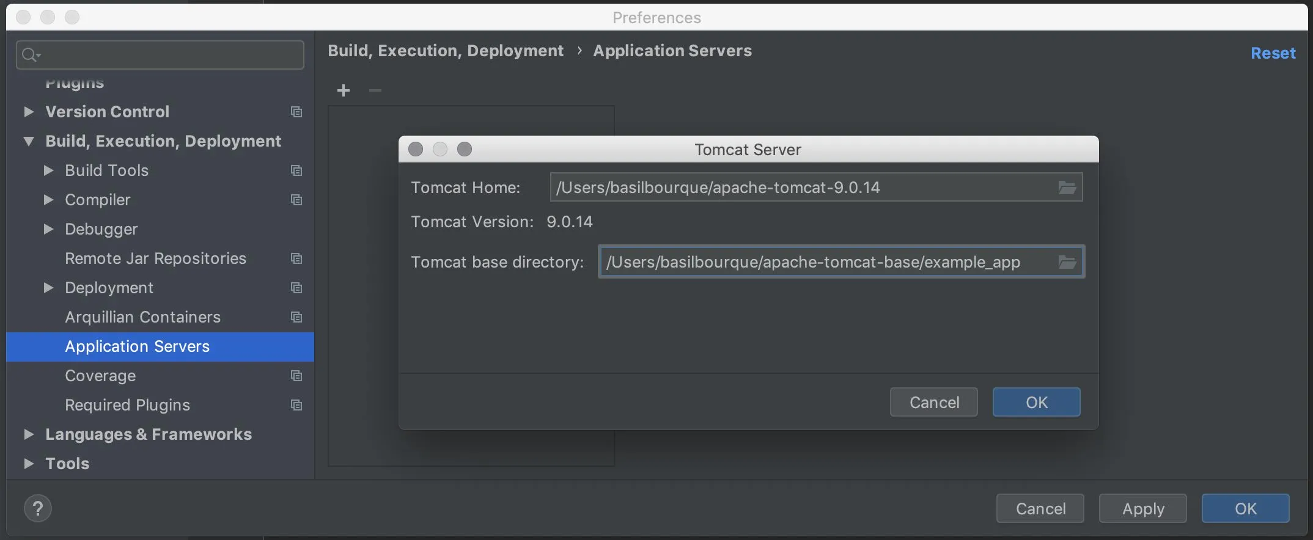Click project-level icon next to Arquillian Containers
The width and height of the screenshot is (1313, 540).
point(296,317)
